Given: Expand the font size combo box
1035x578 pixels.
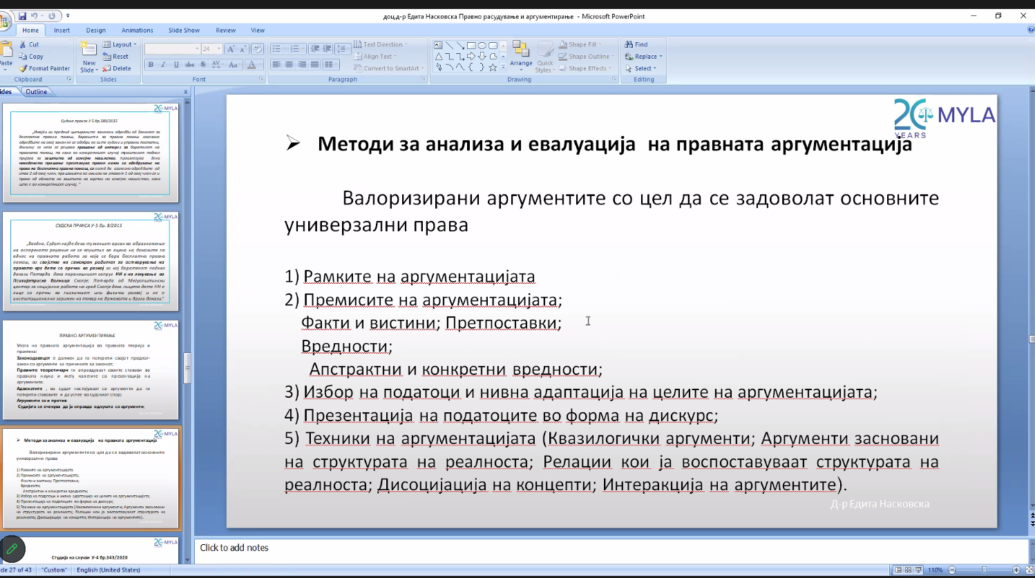Looking at the screenshot, I should (219, 49).
